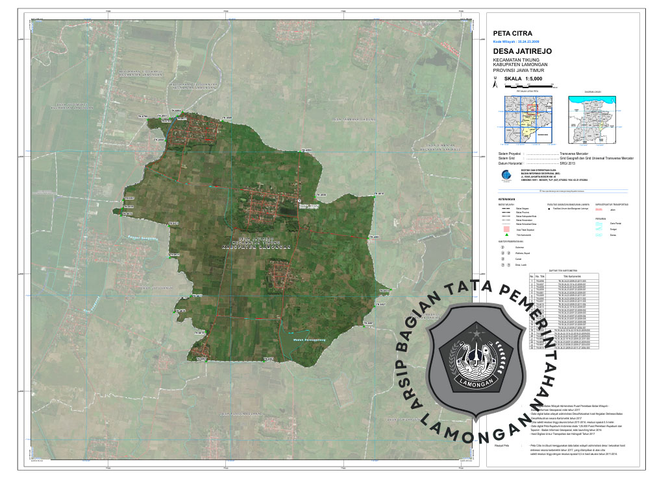
Task: Click the KETERANGAN legend heading
Action: [506, 199]
